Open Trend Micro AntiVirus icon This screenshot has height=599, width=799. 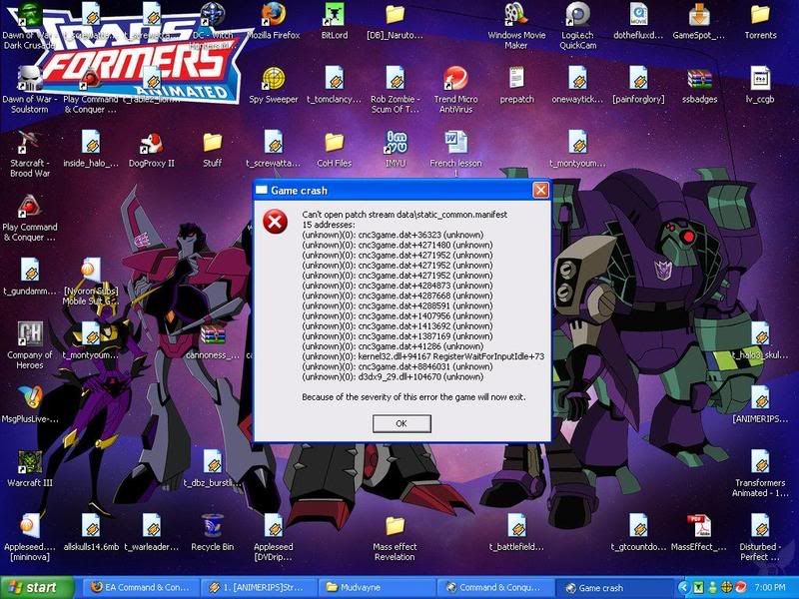tap(455, 79)
